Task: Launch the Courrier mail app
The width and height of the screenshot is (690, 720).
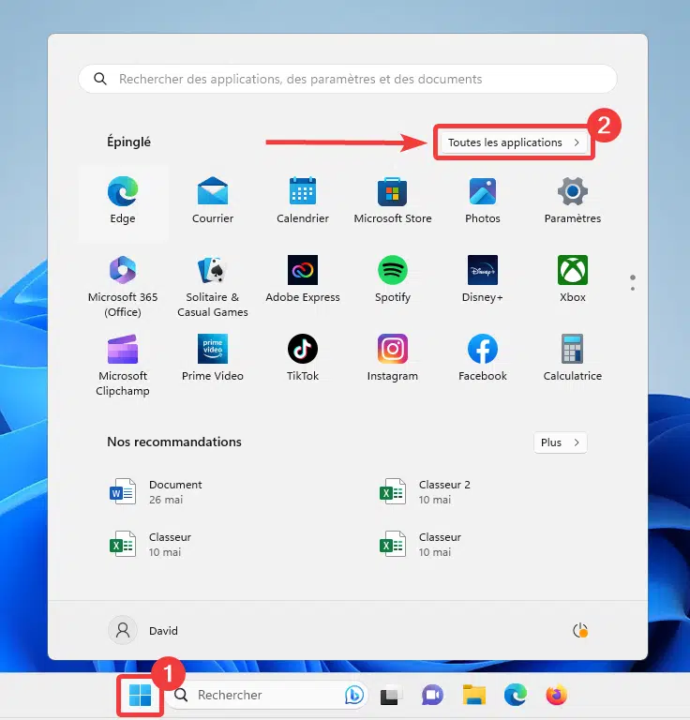Action: [x=213, y=201]
